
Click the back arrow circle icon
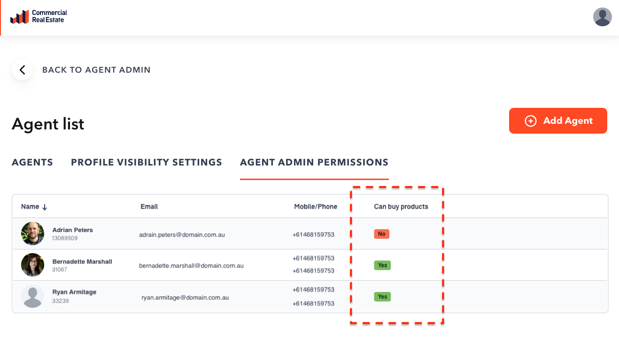click(x=22, y=70)
